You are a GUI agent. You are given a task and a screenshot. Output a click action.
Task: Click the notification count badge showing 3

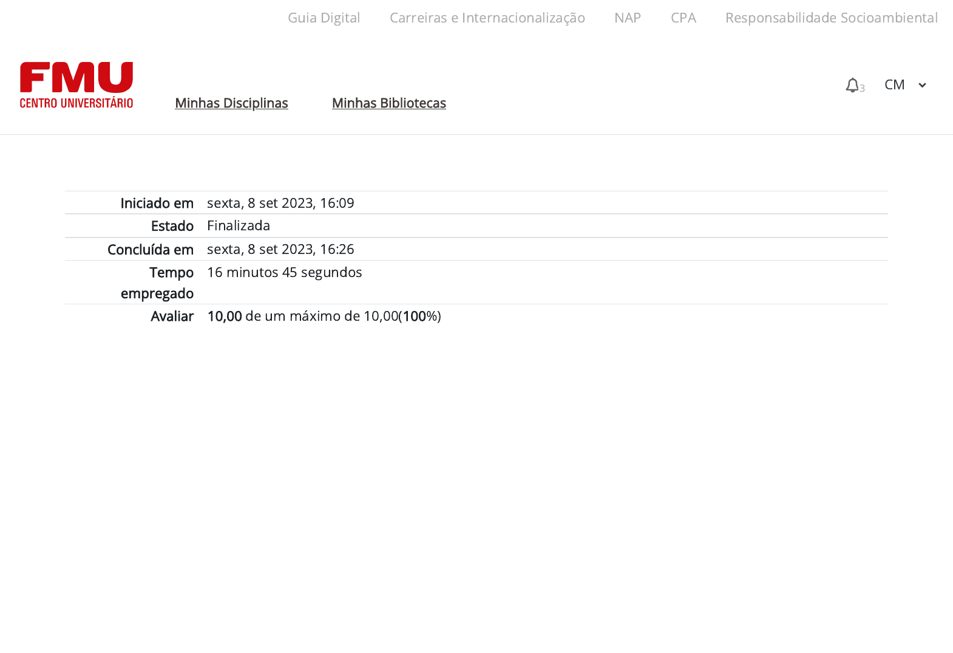tap(862, 89)
